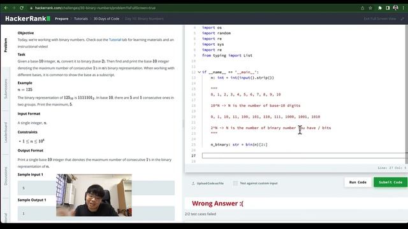Open the browser three-dot menu

404,8
